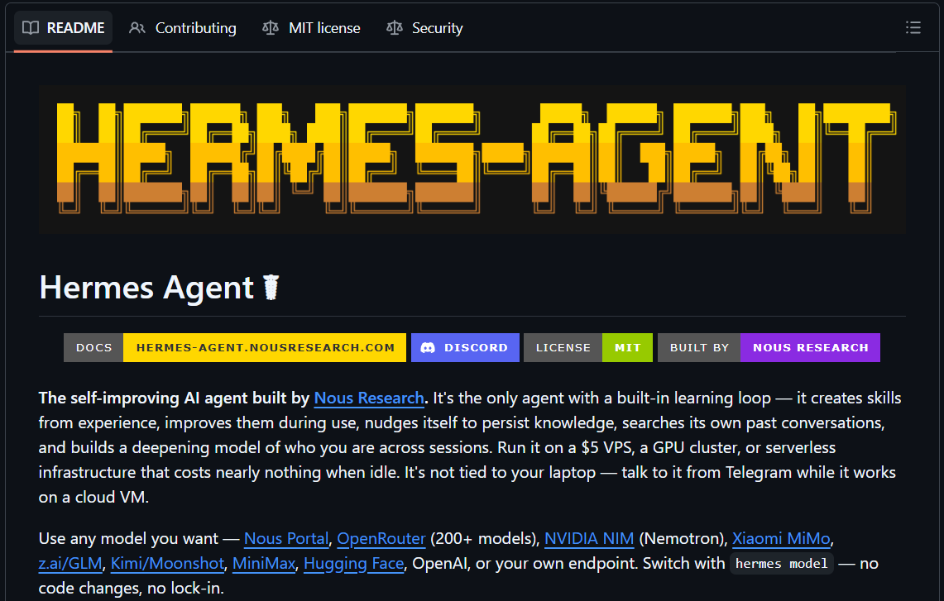Viewport: 944px width, 601px height.
Task: Switch to the README tab
Action: pos(63,27)
